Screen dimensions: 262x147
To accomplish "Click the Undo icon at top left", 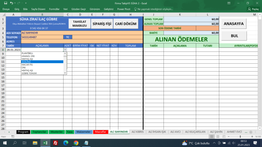I will pyautogui.click(x=11, y=3).
